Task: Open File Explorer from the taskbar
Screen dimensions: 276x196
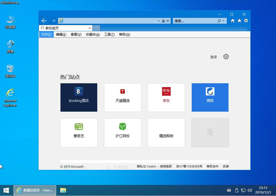Action: point(63,190)
